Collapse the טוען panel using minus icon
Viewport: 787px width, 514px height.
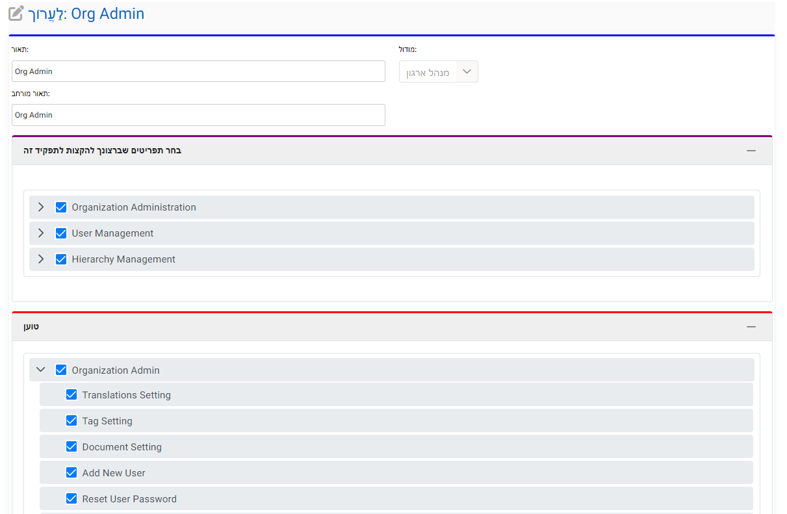751,327
